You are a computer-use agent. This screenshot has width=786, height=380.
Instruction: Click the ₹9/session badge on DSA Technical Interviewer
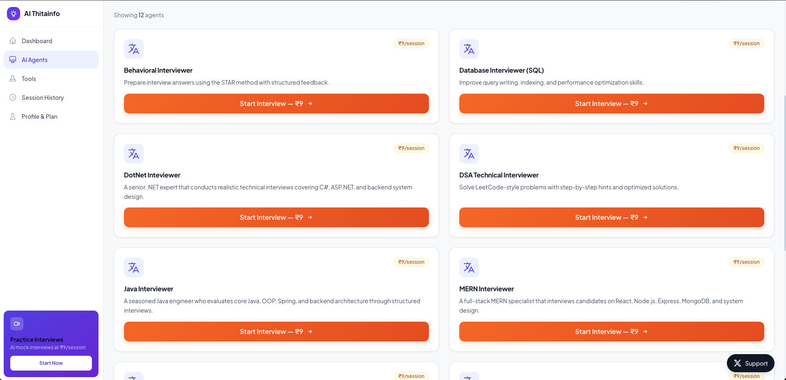(747, 148)
